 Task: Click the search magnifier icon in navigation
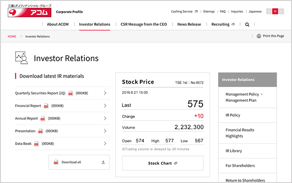[247, 24]
